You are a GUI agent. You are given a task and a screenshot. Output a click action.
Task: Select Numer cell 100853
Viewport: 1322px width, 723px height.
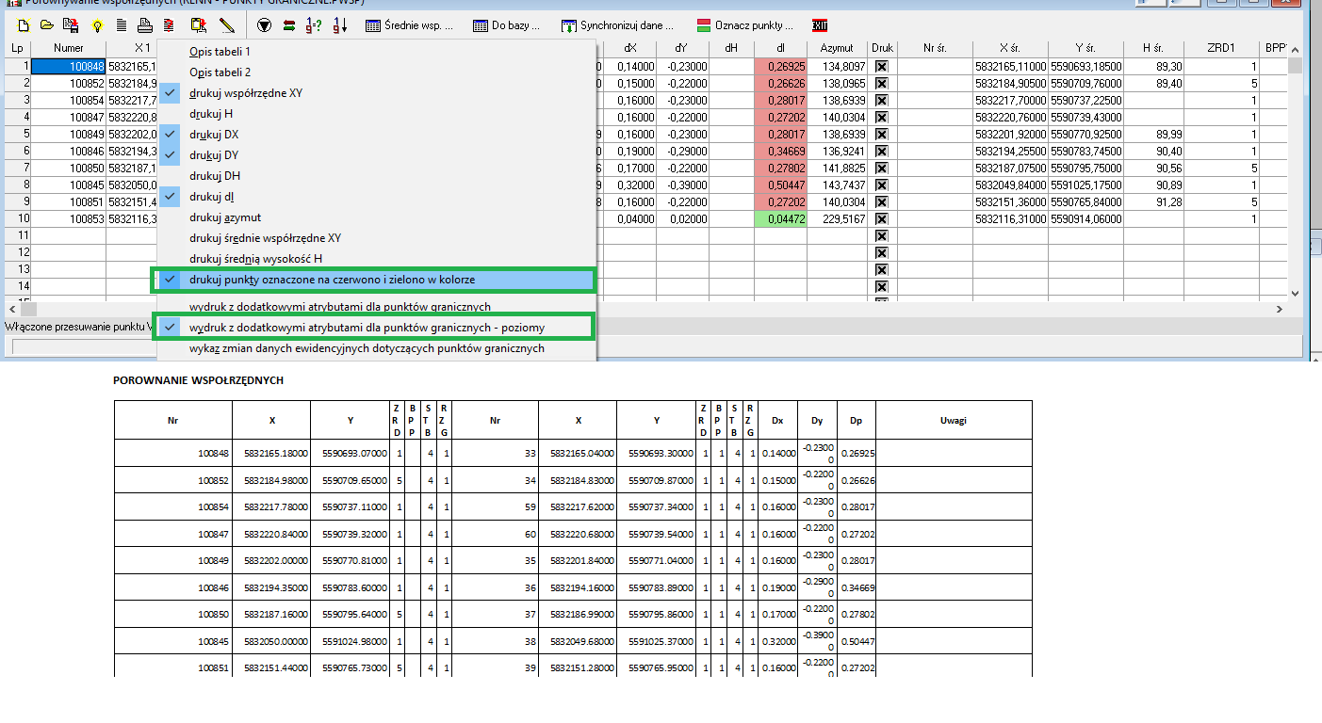[69, 218]
